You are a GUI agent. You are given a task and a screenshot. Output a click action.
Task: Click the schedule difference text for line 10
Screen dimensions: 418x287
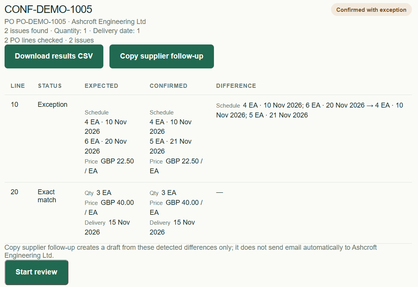point(309,110)
